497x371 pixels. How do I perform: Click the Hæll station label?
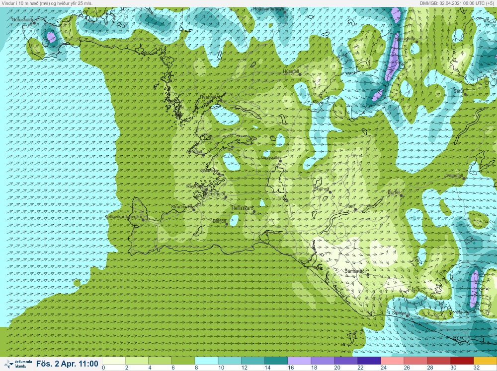pyautogui.click(x=350, y=206)
